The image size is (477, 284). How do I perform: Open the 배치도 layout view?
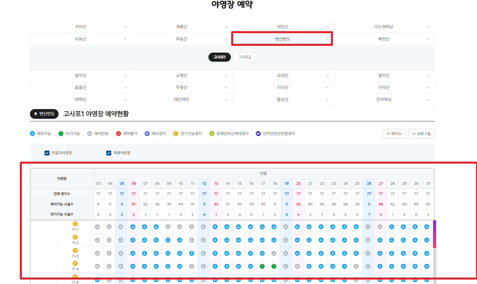click(394, 133)
